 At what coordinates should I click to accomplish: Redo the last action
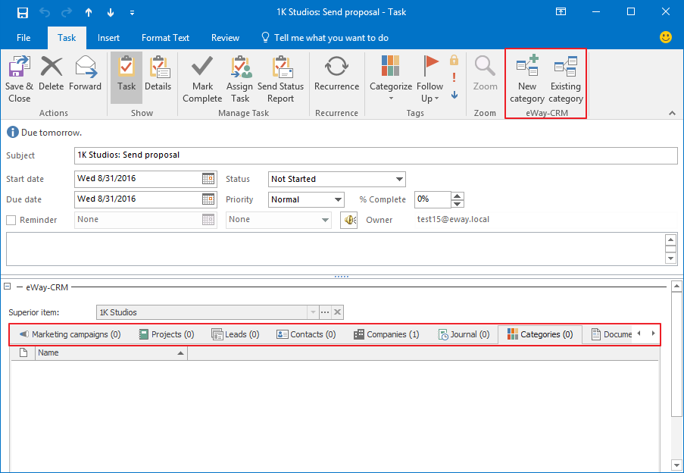(x=67, y=13)
